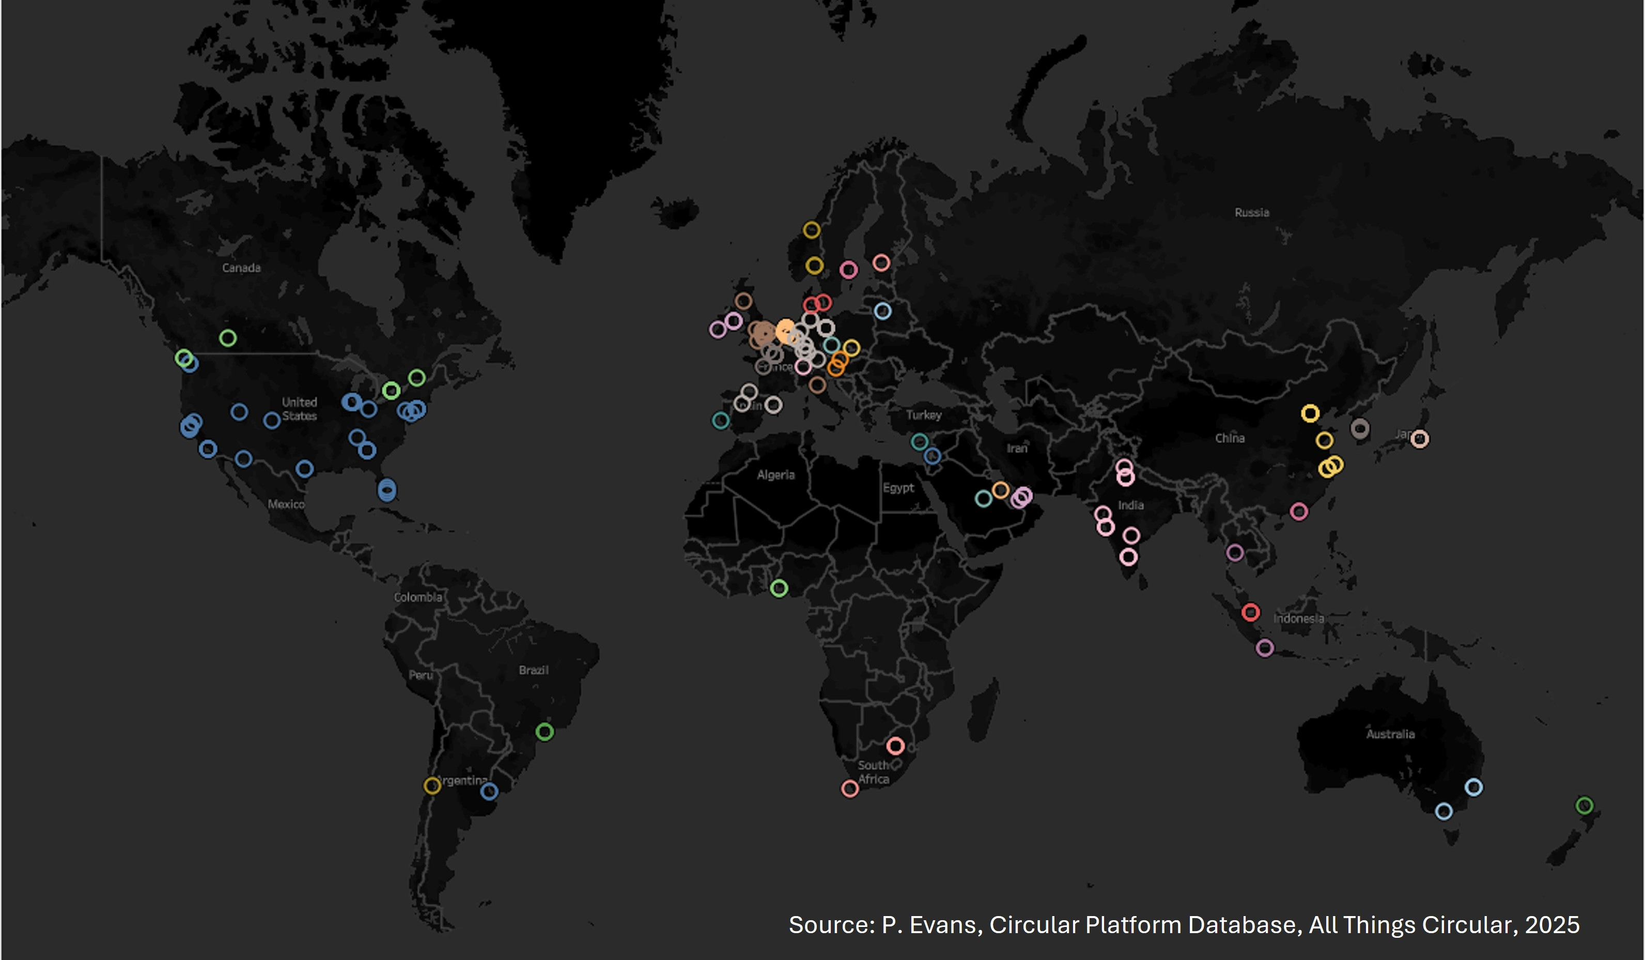The image size is (1645, 960).
Task: Click the Australia country label
Action: (x=1390, y=734)
